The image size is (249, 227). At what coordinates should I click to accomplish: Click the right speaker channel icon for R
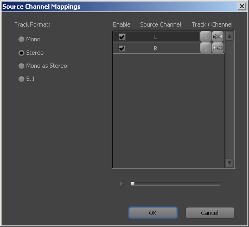(x=218, y=48)
